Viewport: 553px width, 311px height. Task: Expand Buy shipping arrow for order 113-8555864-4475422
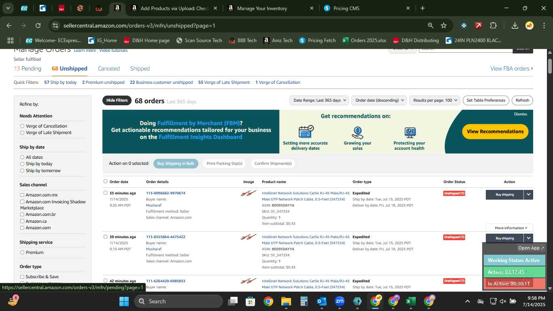point(528,238)
